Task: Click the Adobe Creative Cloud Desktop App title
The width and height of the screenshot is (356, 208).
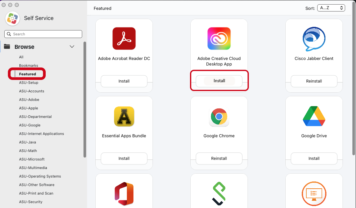Action: 219,61
